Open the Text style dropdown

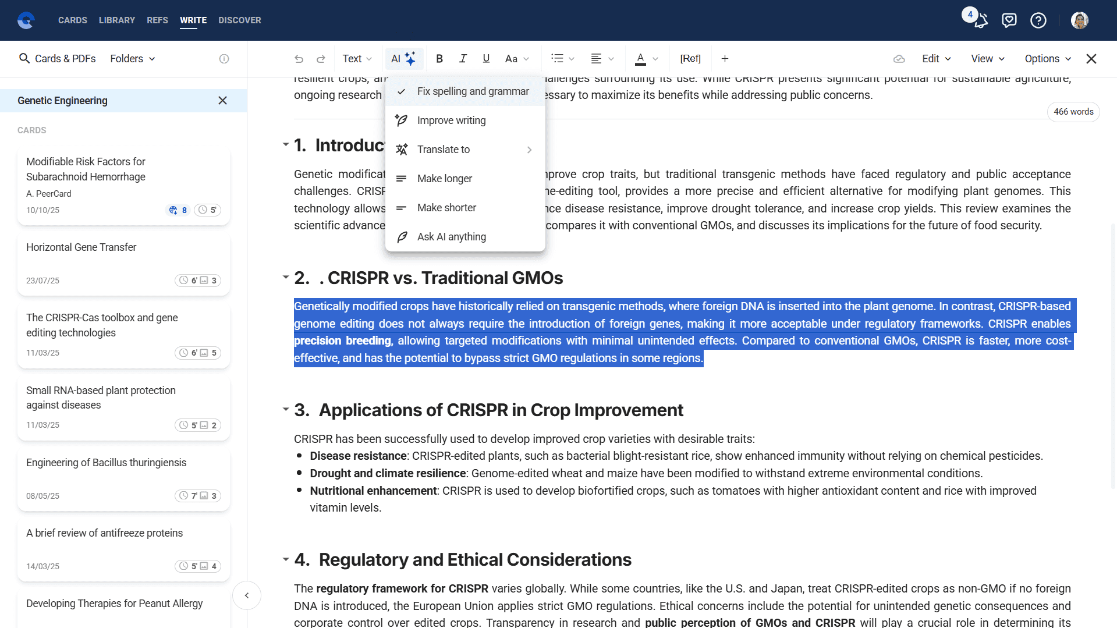coord(357,59)
